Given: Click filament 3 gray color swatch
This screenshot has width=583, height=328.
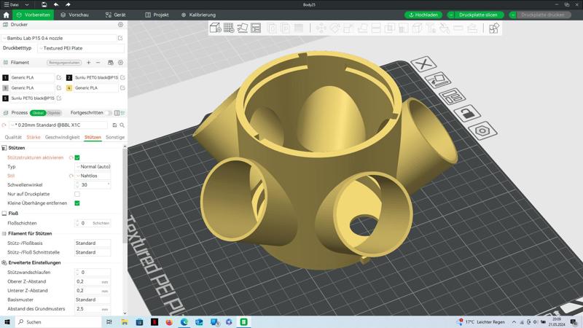Looking at the screenshot, I should coord(5,87).
